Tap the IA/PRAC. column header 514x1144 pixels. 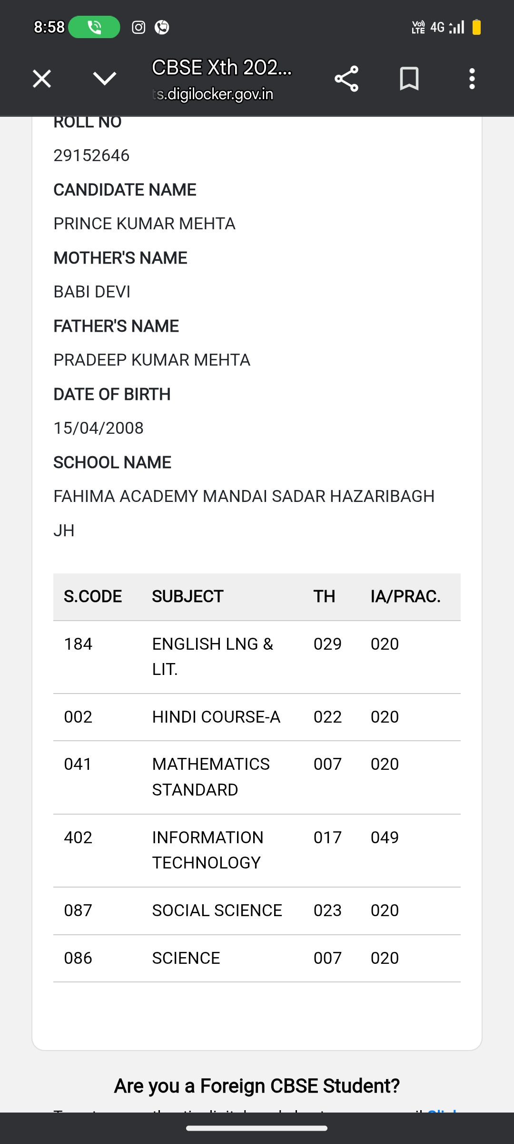click(x=405, y=596)
